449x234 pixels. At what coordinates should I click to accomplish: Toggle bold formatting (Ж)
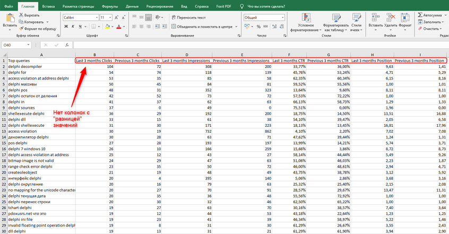[x=66, y=27]
